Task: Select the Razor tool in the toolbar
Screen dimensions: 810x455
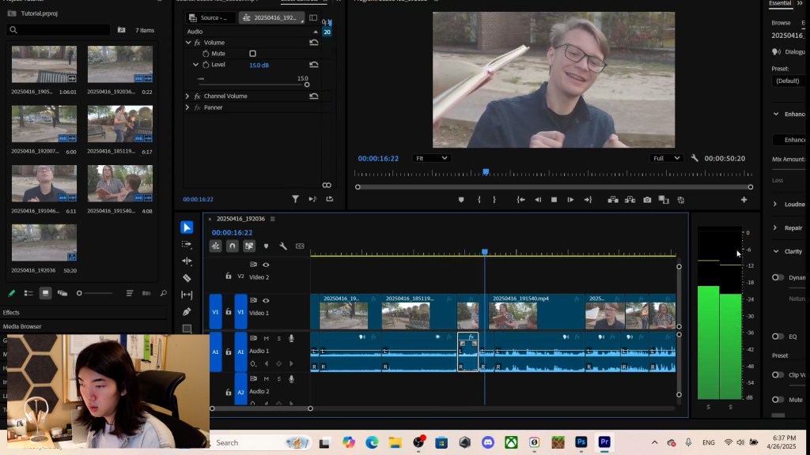Action: click(187, 278)
